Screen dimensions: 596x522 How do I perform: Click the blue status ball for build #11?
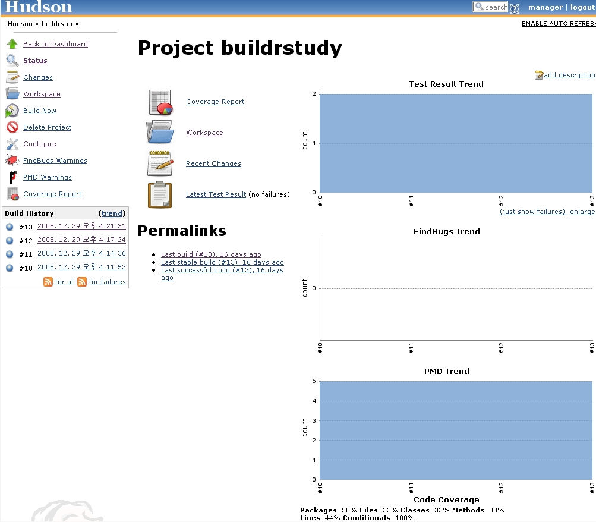click(10, 254)
